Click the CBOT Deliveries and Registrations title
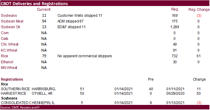The image size is (210, 110). (x=34, y=4)
